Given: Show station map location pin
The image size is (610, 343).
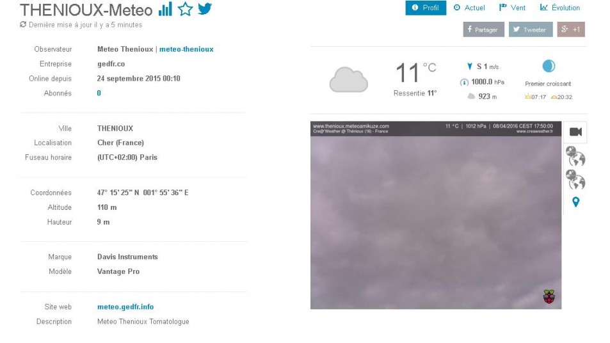Looking at the screenshot, I should pyautogui.click(x=576, y=202).
